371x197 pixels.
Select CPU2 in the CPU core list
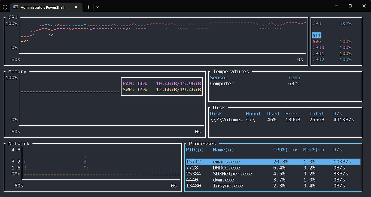point(318,59)
